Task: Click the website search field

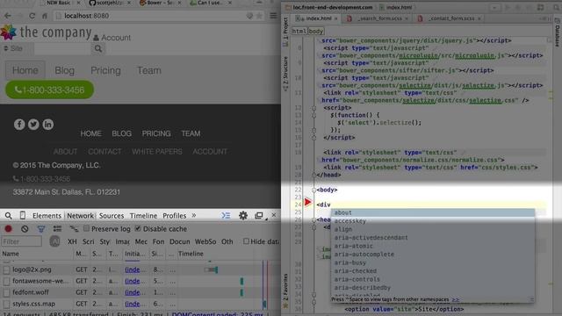Action: coord(63,49)
